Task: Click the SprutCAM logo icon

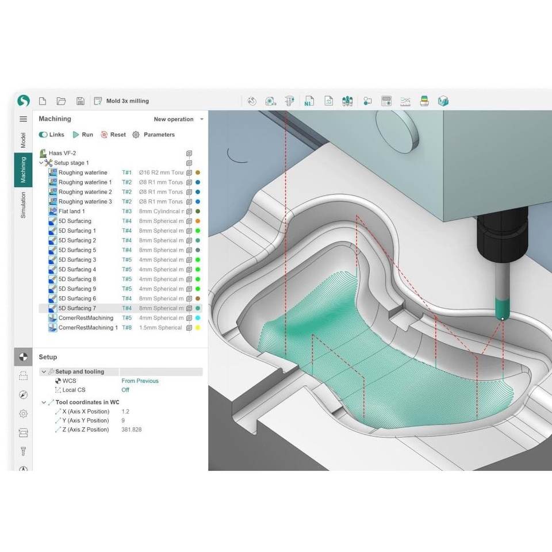Action: tap(24, 101)
